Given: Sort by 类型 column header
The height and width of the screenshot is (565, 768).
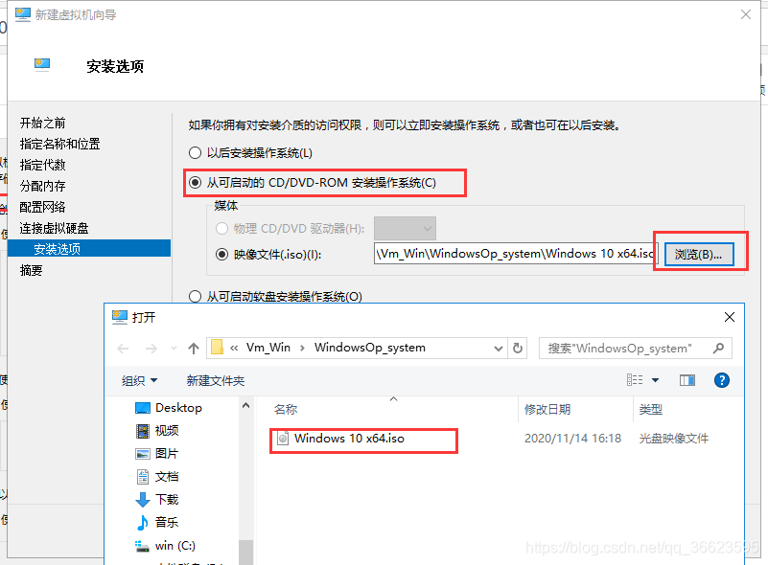Looking at the screenshot, I should click(x=650, y=410).
